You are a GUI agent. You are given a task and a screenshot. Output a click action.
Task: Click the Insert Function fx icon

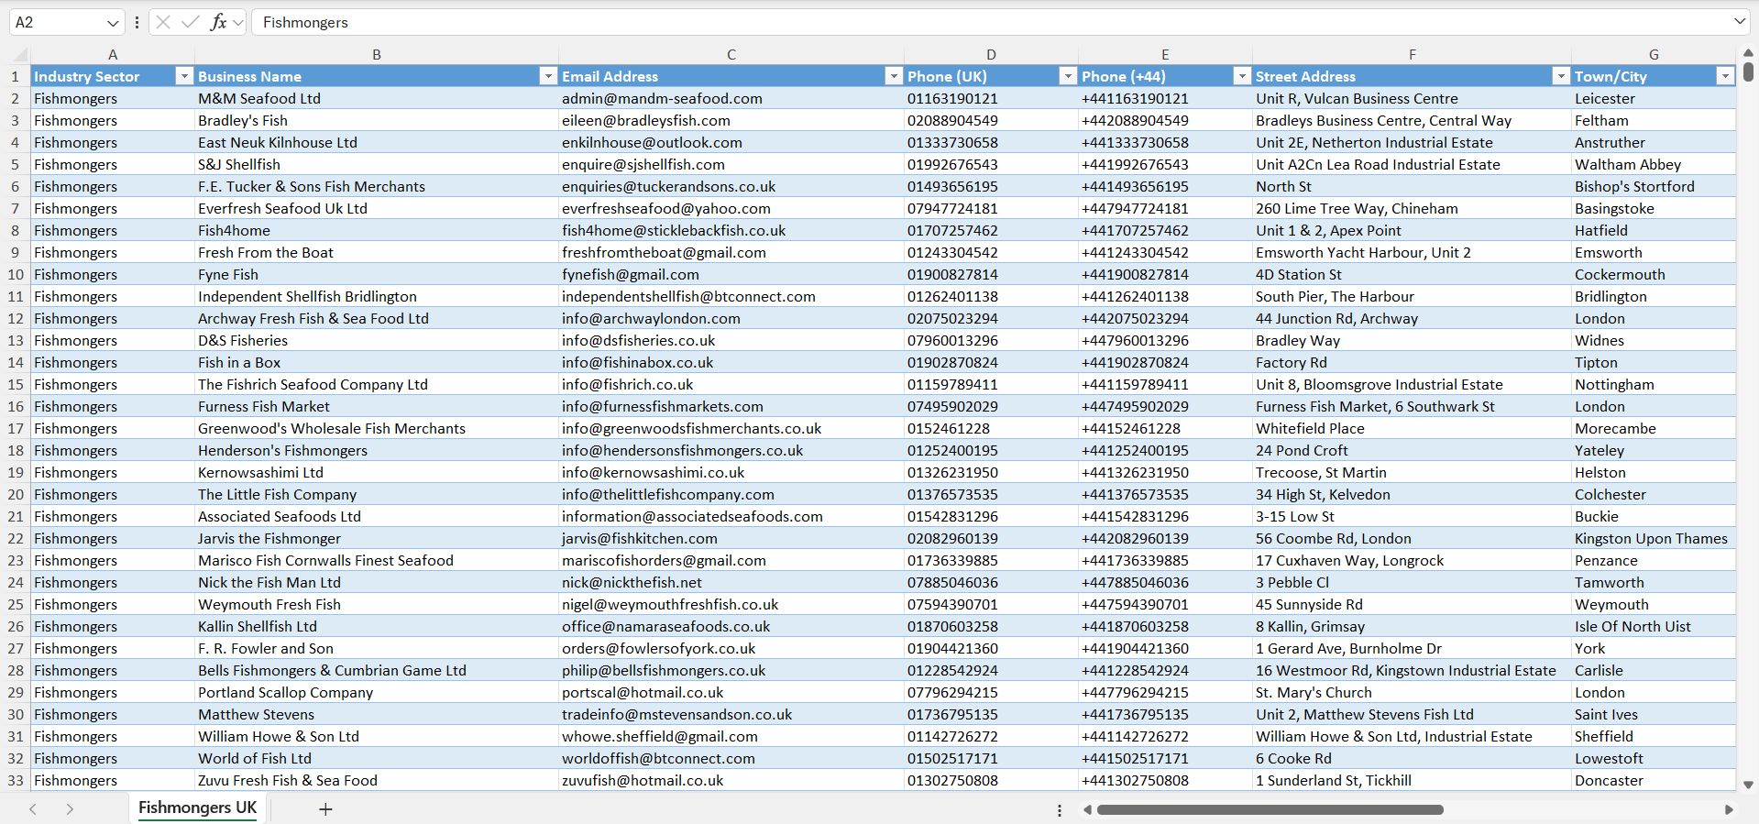(218, 22)
